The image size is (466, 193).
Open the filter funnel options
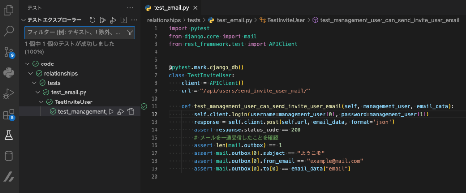(x=130, y=33)
